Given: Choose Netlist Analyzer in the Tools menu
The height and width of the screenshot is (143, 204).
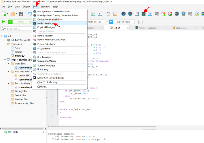Looking at the screenshot, I should [60, 23].
